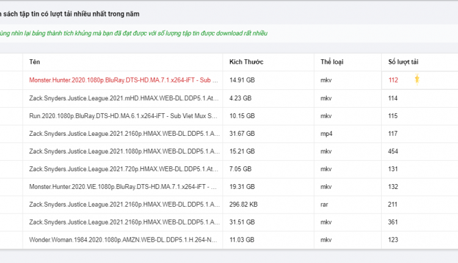The image size is (458, 263).
Task: Select the 2160p file name in the mp4 row
Action: click(125, 133)
